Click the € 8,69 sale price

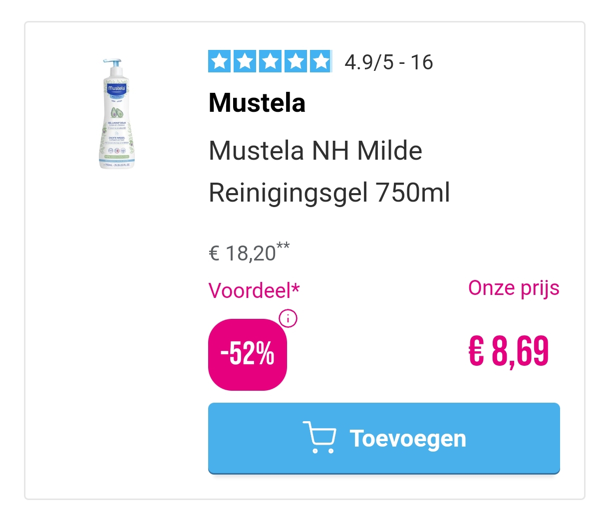(508, 351)
